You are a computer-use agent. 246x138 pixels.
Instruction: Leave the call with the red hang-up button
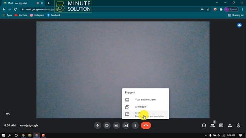coord(146,125)
